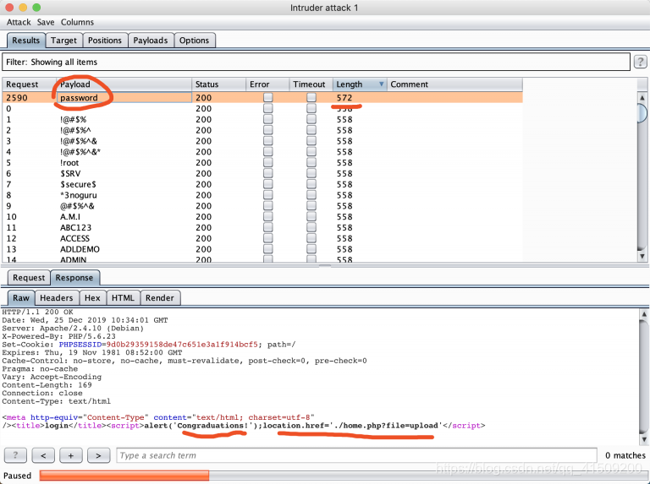Click the results table scrollbar thumb
This screenshot has height=484, width=650.
click(642, 112)
